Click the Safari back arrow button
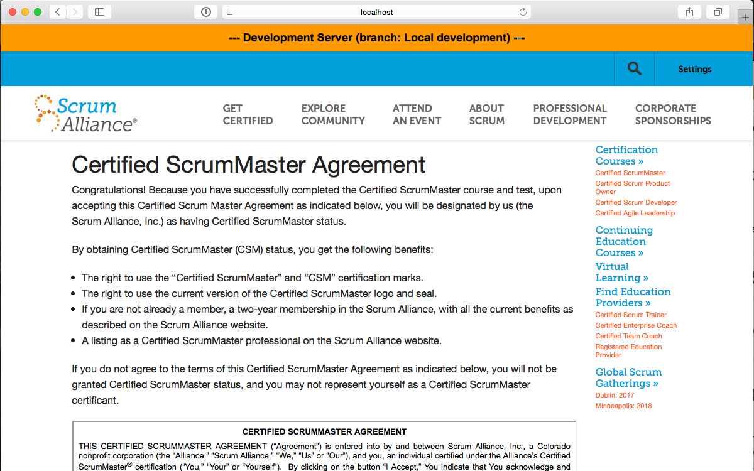Viewport: 754px width, 471px height. click(x=57, y=12)
